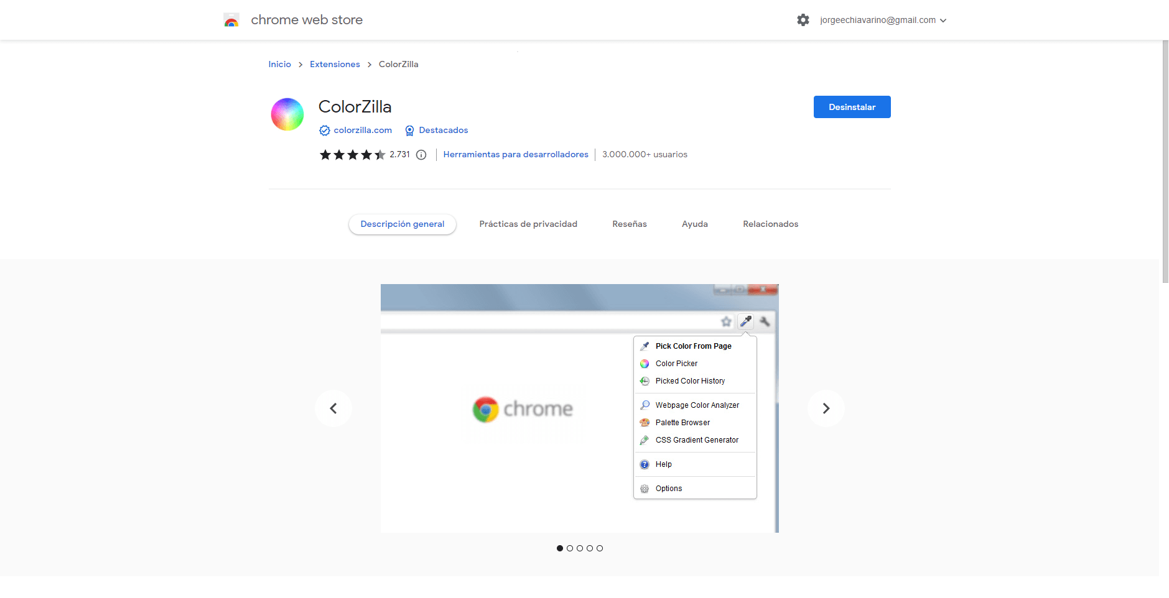This screenshot has width=1169, height=598.
Task: Click the star rating icons
Action: [x=352, y=155]
